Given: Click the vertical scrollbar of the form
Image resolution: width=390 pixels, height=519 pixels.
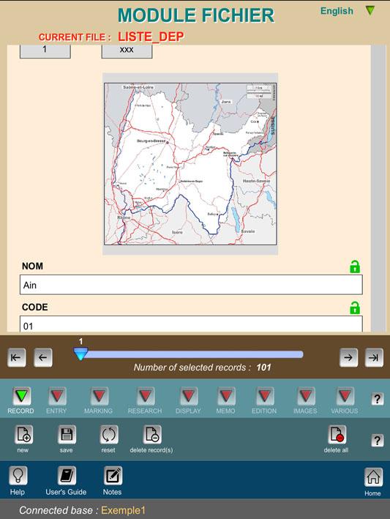Looking at the screenshot, I should coord(378,188).
